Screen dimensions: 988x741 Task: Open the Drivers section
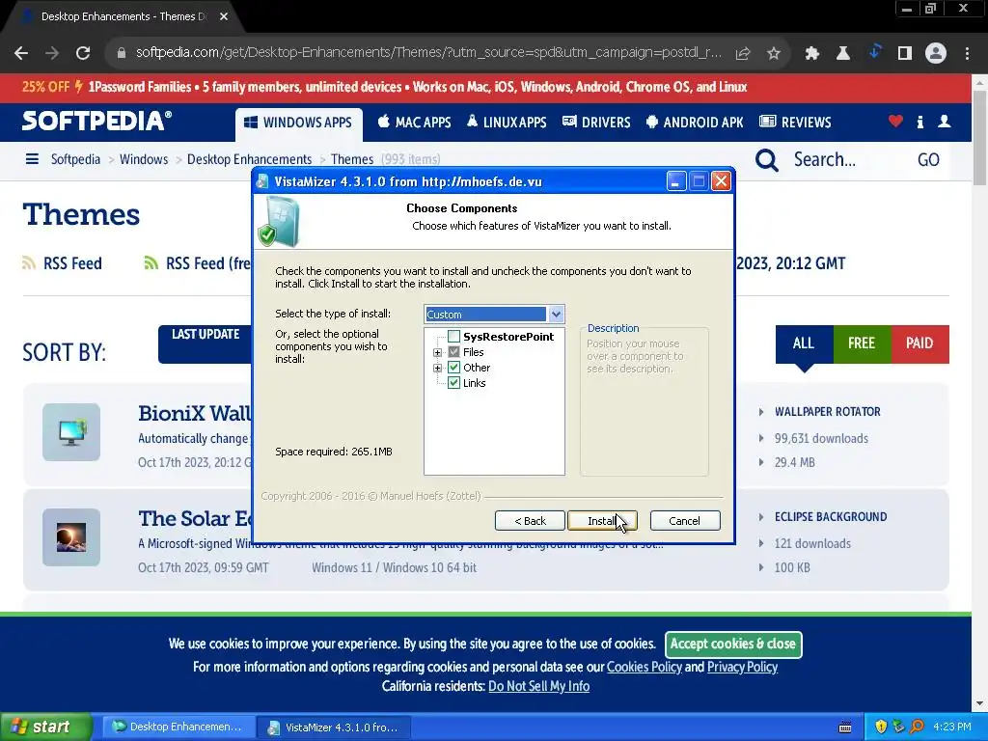click(x=596, y=123)
